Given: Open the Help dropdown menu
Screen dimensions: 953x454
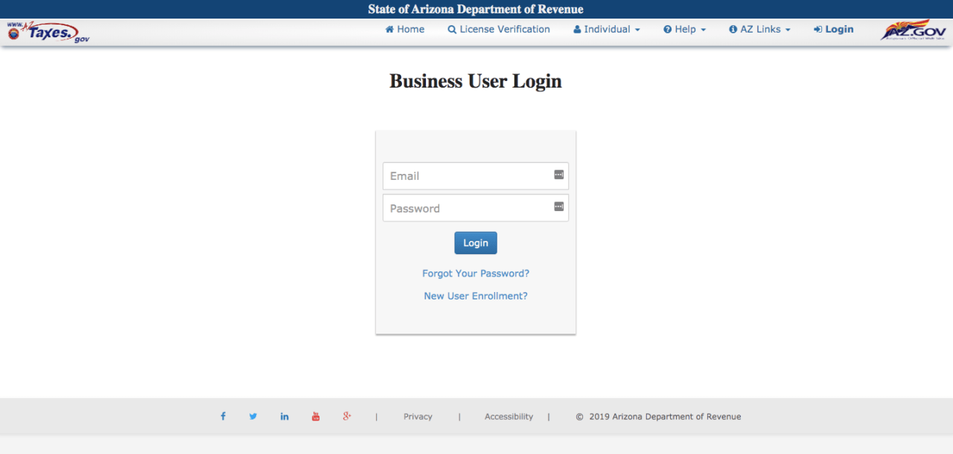Looking at the screenshot, I should (x=685, y=30).
